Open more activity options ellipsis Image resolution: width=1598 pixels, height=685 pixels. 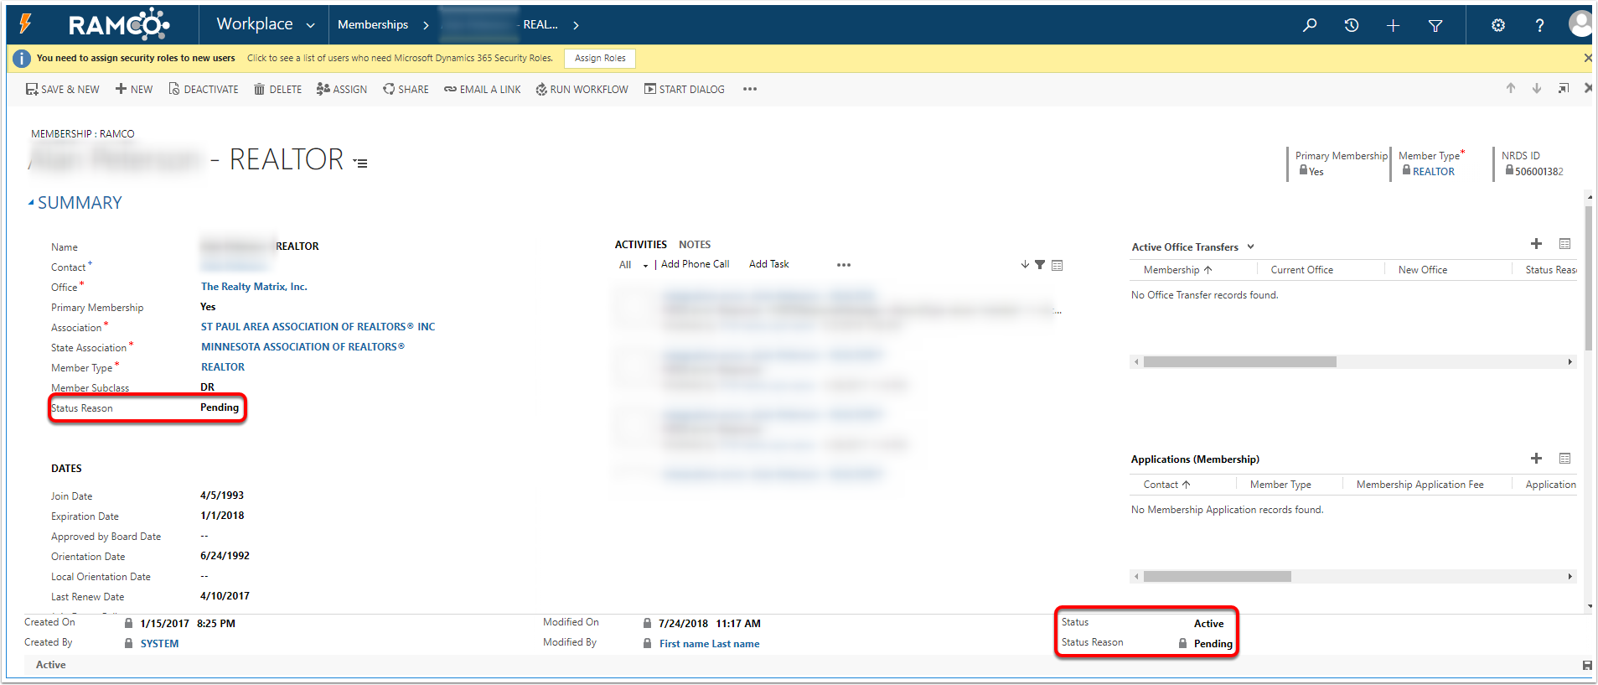click(844, 265)
